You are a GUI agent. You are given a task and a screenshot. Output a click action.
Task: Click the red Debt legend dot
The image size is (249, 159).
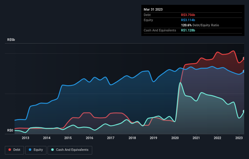pos(10,150)
